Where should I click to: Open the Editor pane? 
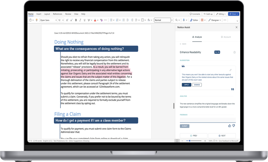(x=194, y=20)
